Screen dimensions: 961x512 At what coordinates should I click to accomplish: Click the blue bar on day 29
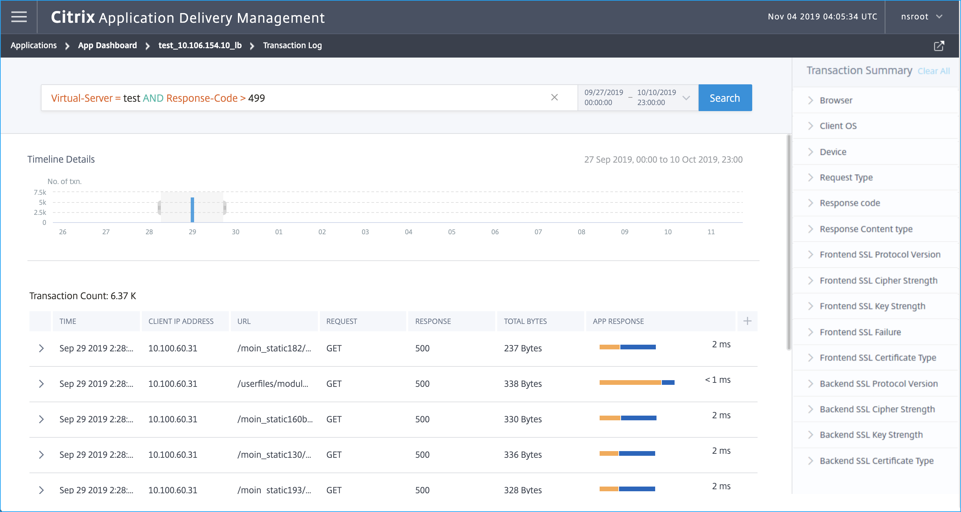coord(192,210)
